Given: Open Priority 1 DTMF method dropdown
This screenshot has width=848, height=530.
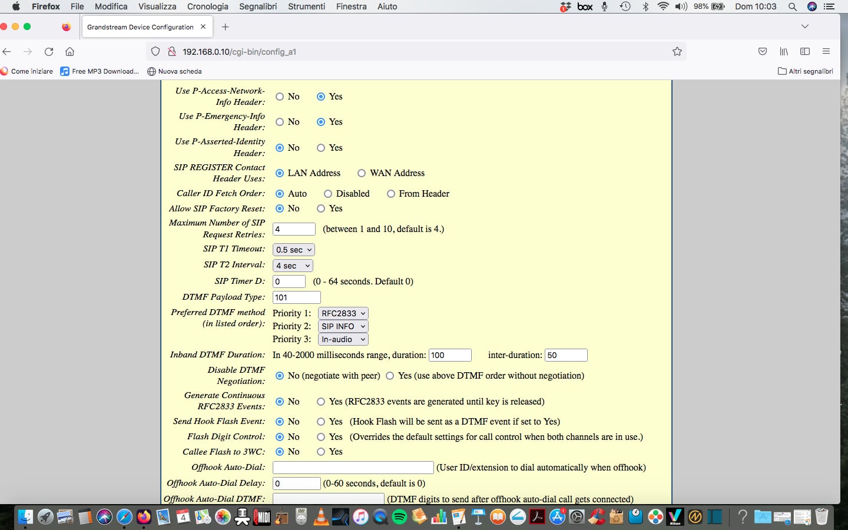Looking at the screenshot, I should pyautogui.click(x=343, y=313).
